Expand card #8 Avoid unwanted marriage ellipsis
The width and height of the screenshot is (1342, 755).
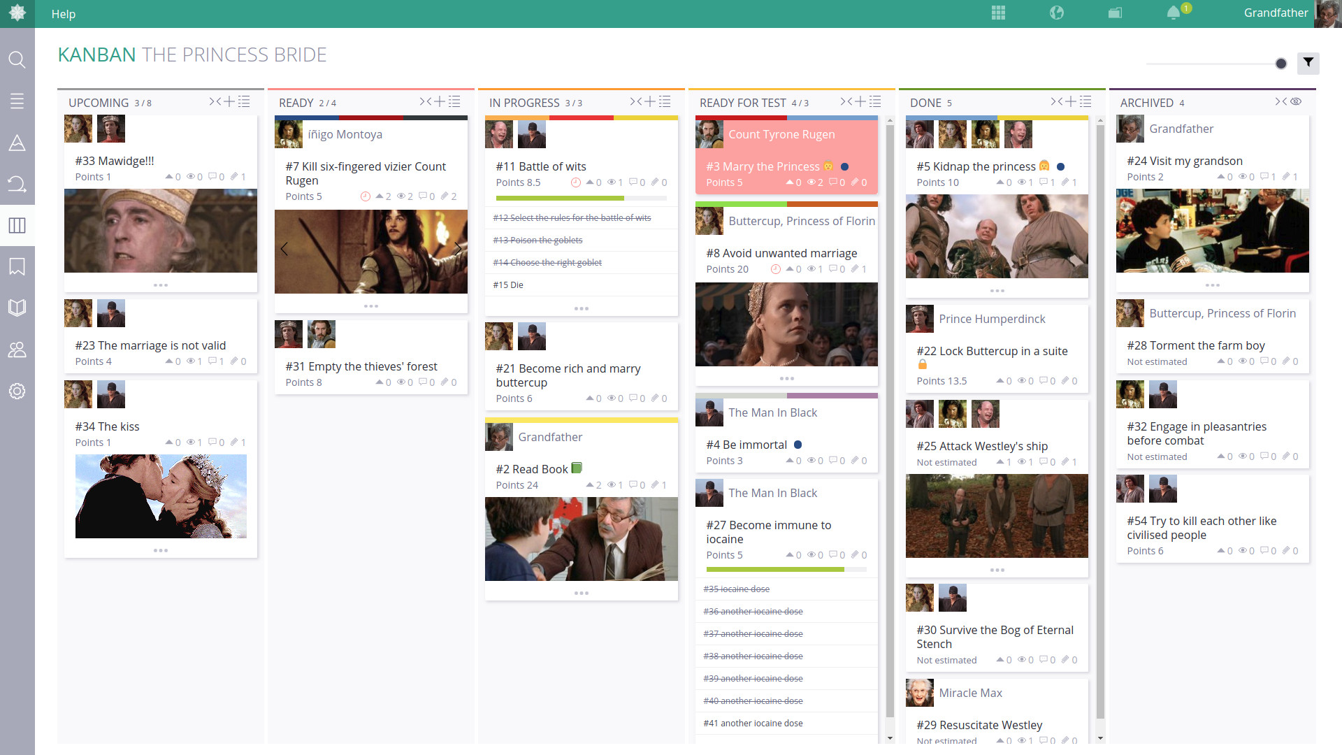pos(786,378)
